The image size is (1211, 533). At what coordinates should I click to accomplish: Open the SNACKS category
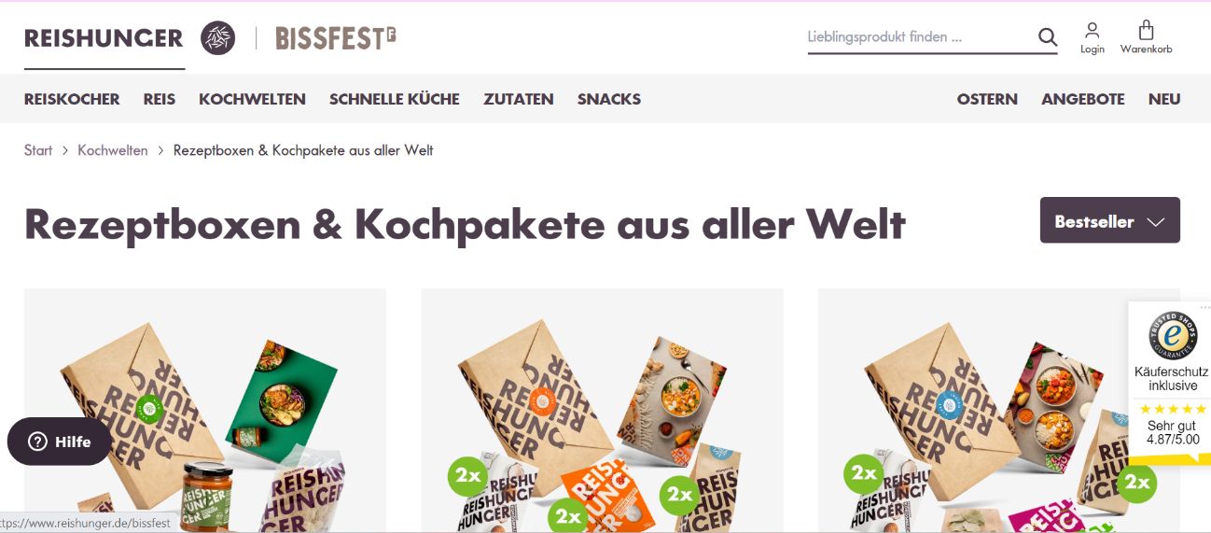[609, 99]
